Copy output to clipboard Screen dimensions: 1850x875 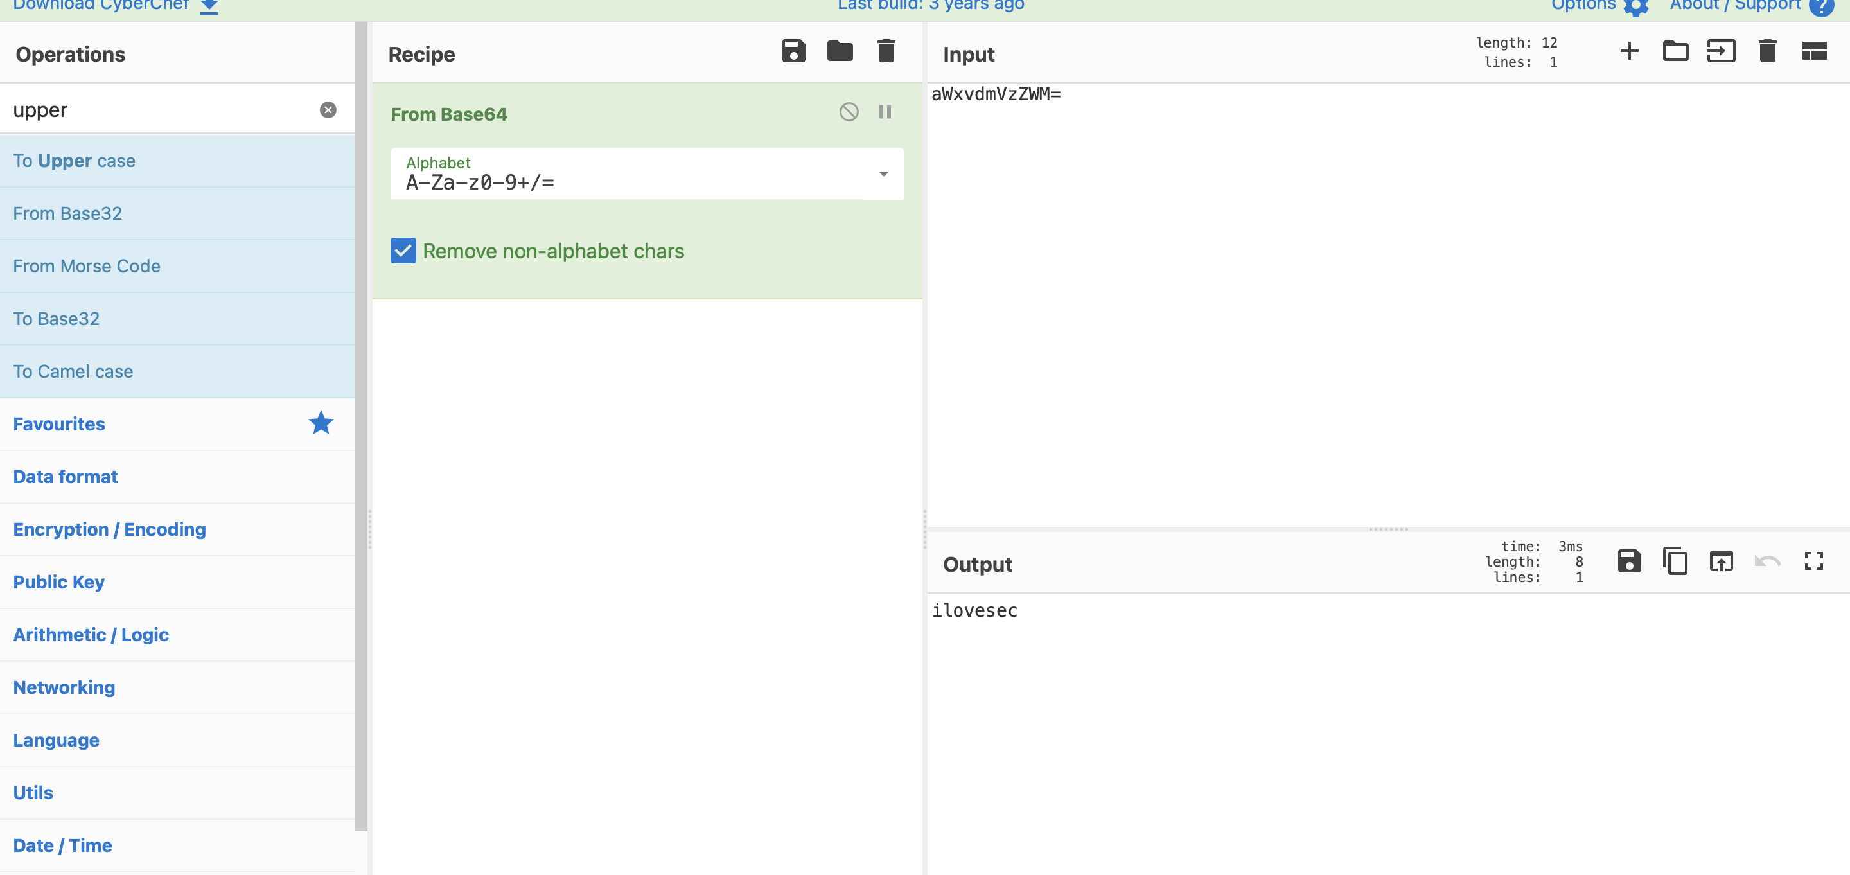pos(1675,561)
